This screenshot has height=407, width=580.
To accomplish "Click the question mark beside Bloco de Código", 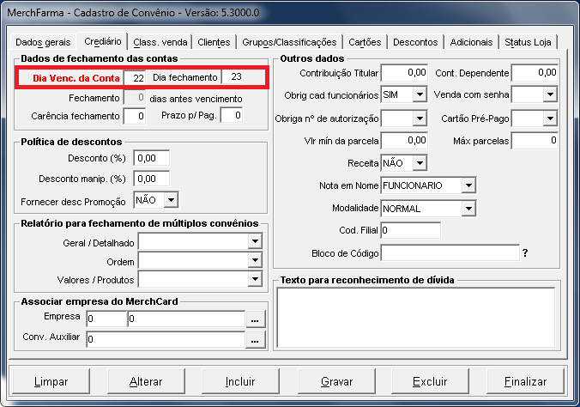I will pyautogui.click(x=524, y=252).
